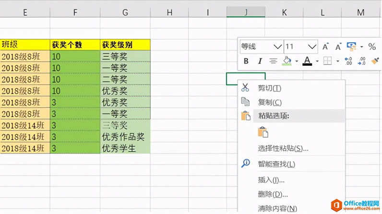The width and height of the screenshot is (382, 214).
Task: Click the 2018级8班 cell beside 二等奖
Action: point(25,79)
